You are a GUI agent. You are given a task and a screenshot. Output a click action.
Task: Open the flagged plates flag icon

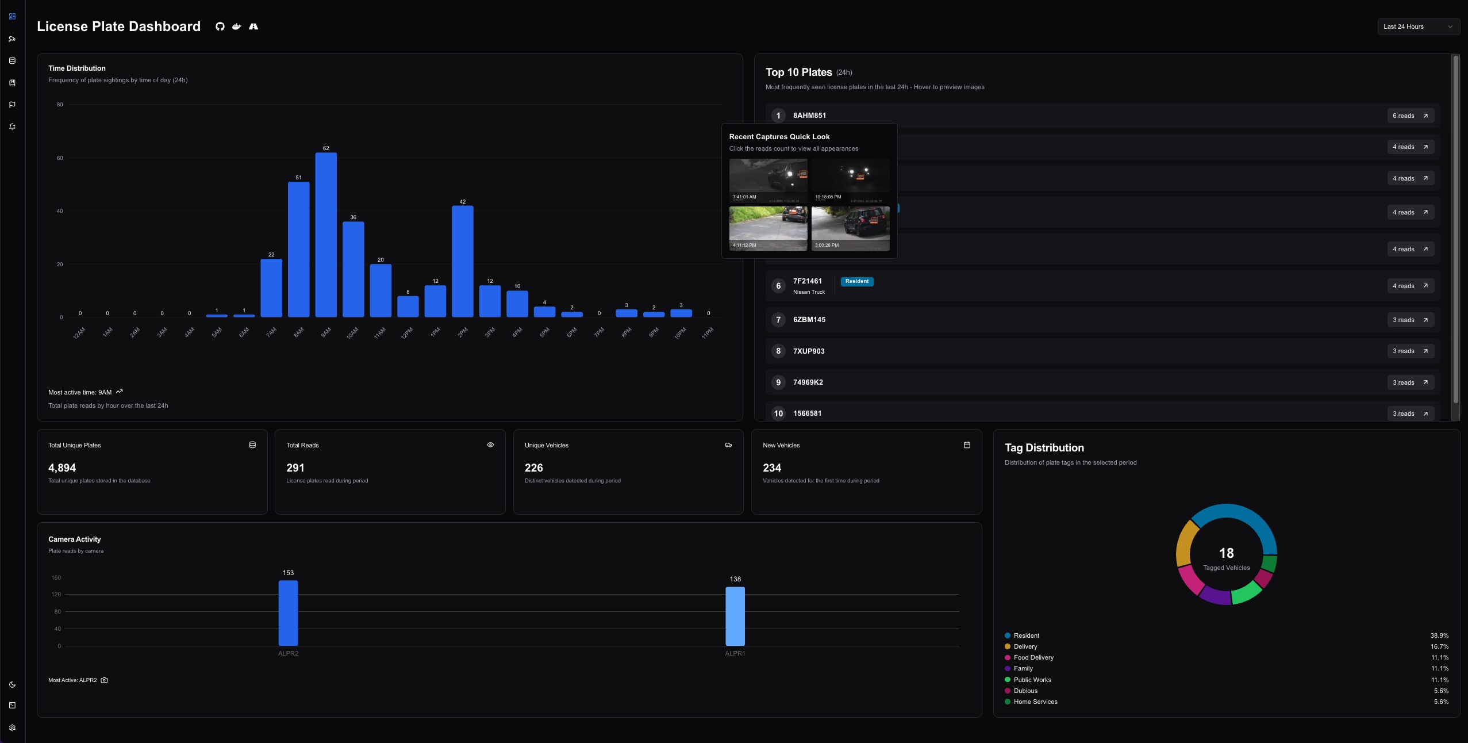12,105
